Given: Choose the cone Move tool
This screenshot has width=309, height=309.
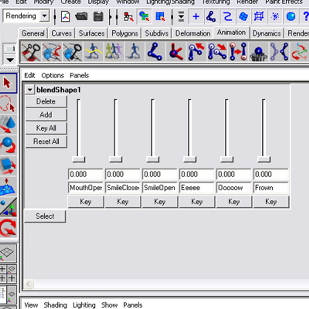Looking at the screenshot, I should point(8,124).
